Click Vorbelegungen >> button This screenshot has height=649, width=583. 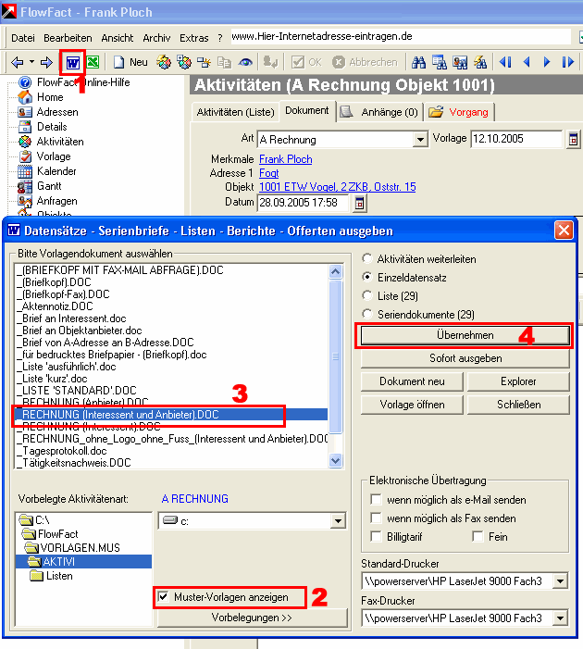coord(252,618)
